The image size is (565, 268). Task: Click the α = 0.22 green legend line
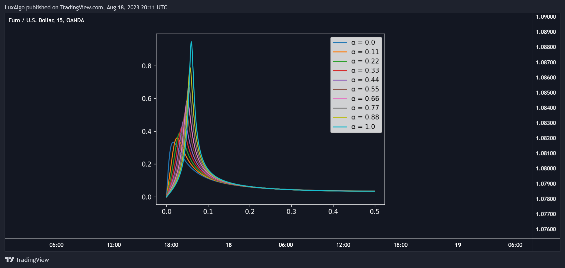coord(340,61)
